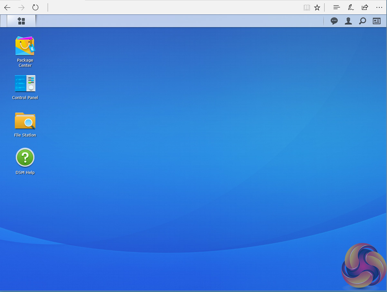Select the Package Center label text
Image resolution: width=387 pixels, height=292 pixels.
tap(25, 63)
